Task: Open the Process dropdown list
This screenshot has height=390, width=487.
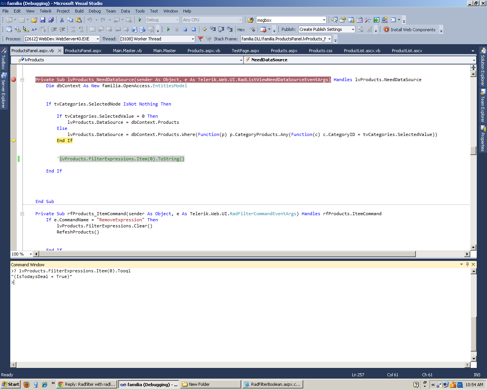Action: [x=98, y=39]
